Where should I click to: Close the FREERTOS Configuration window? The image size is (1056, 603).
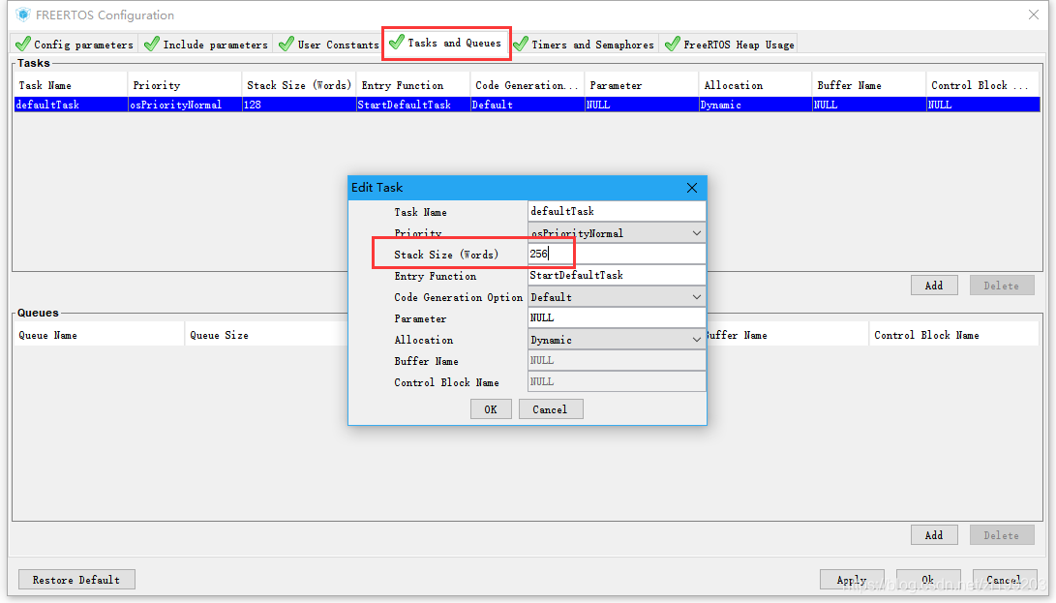(1034, 15)
